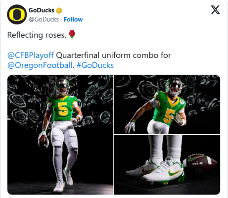This screenshot has width=228, height=198.
Task: Click the yellow number 5 on left jersey
Action: pos(62,109)
